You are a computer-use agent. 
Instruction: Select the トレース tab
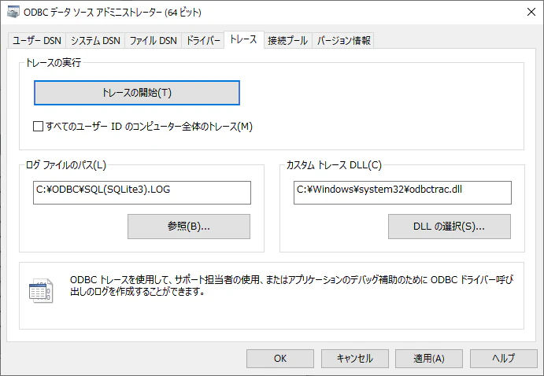click(x=243, y=39)
